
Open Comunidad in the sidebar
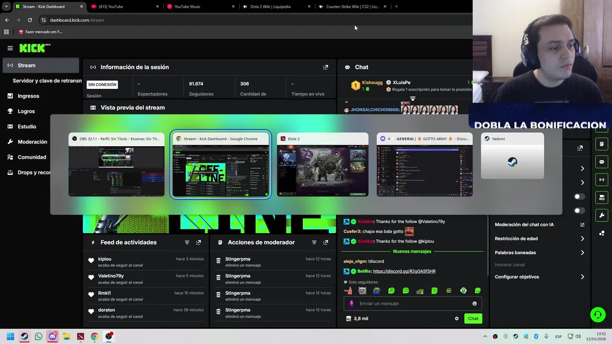click(32, 157)
